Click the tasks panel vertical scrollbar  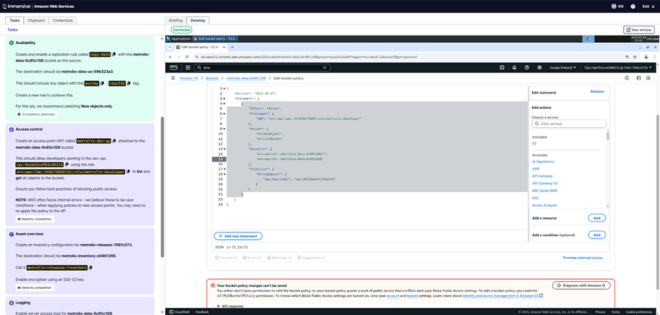pos(163,187)
